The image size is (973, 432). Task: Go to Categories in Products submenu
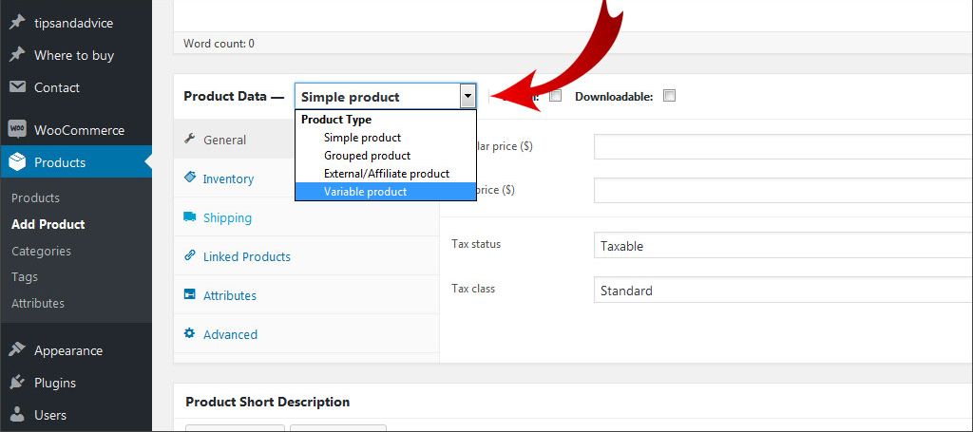(x=41, y=251)
